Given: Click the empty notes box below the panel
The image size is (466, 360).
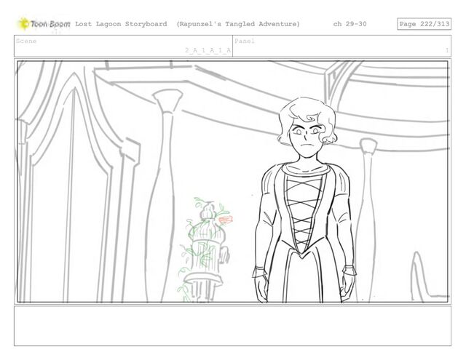Looking at the screenshot, I should [232, 326].
